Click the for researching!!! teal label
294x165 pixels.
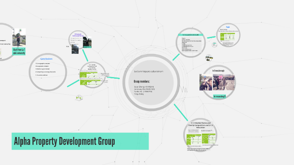point(220,96)
